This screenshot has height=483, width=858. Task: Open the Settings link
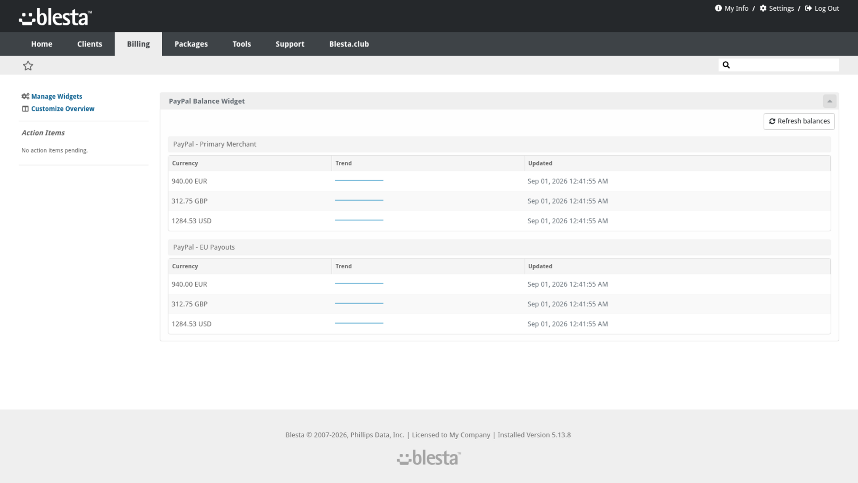tap(782, 8)
